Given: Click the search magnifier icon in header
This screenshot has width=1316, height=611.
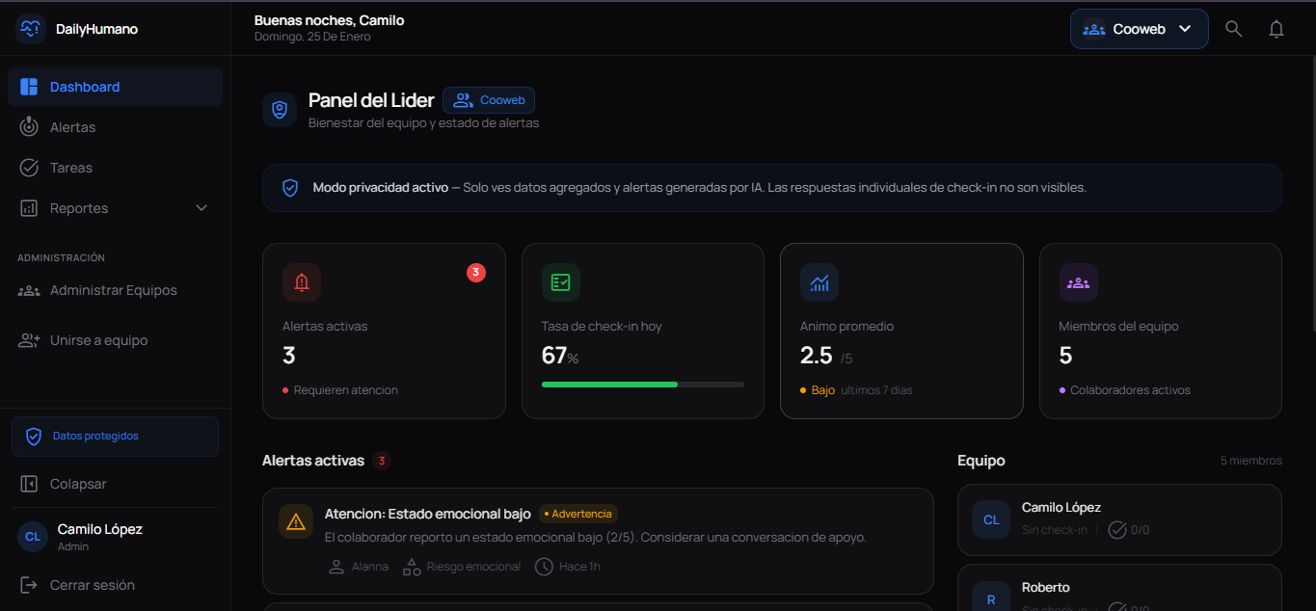Looking at the screenshot, I should coord(1233,28).
